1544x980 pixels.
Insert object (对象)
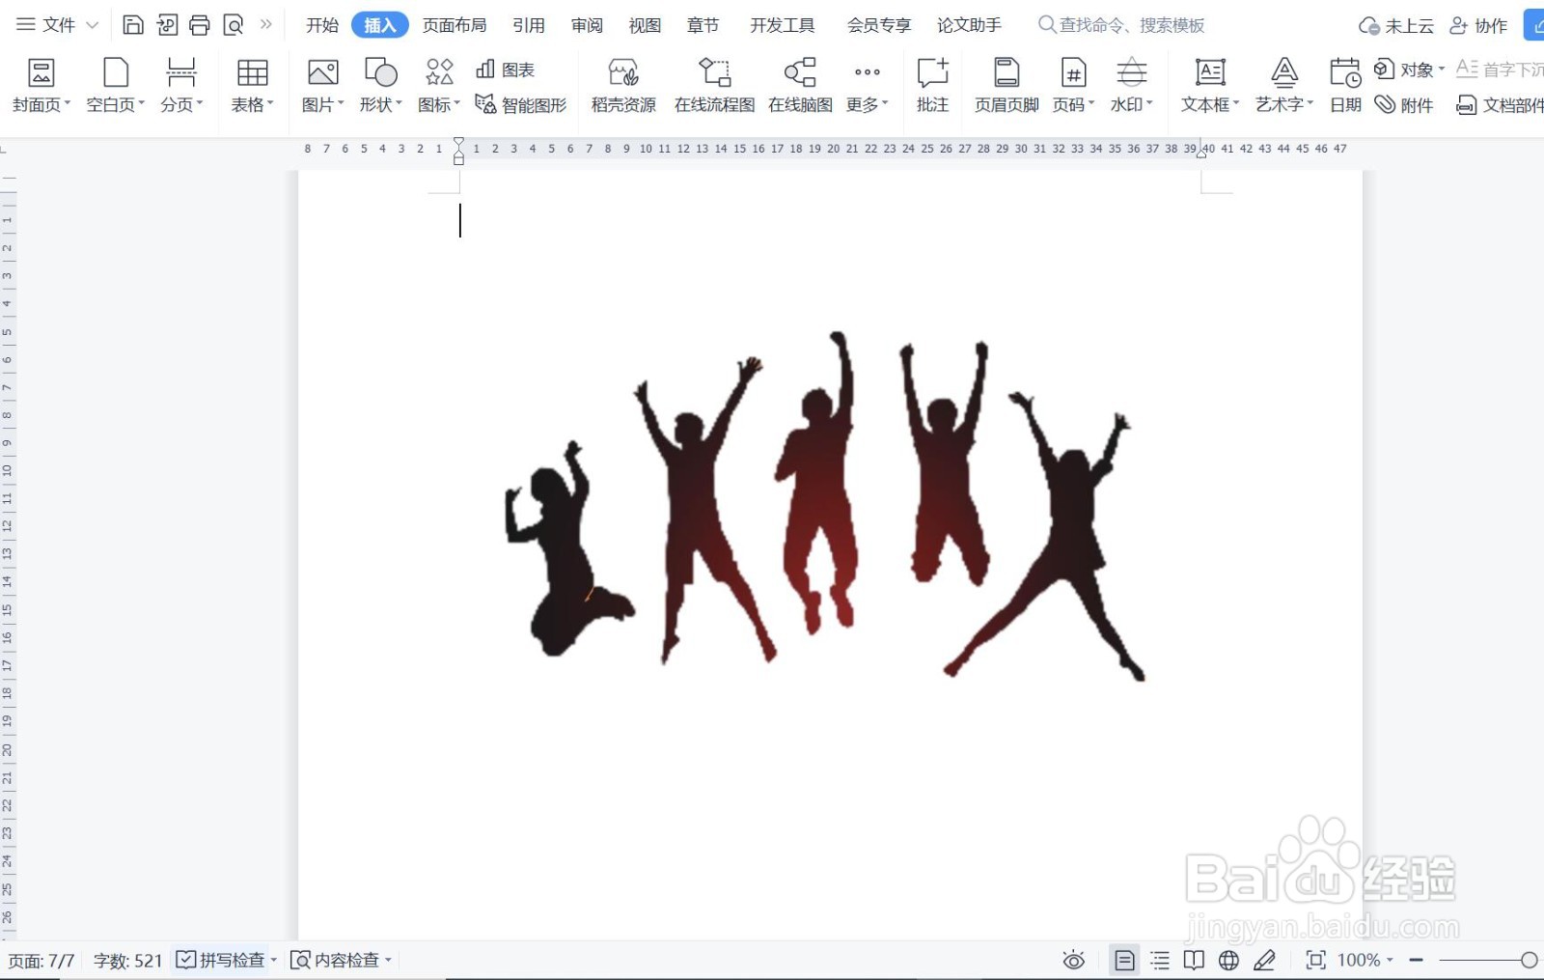coord(1409,70)
